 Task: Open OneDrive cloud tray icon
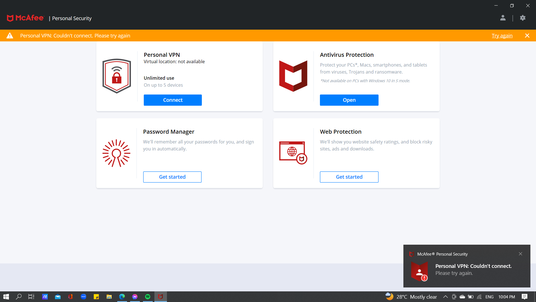coord(462,297)
